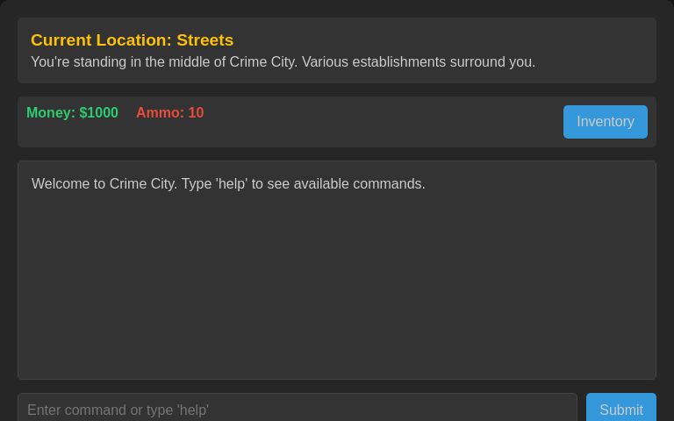Screen dimensions: 674x421
Task: Click the Money: $1000 counter
Action: point(72,113)
